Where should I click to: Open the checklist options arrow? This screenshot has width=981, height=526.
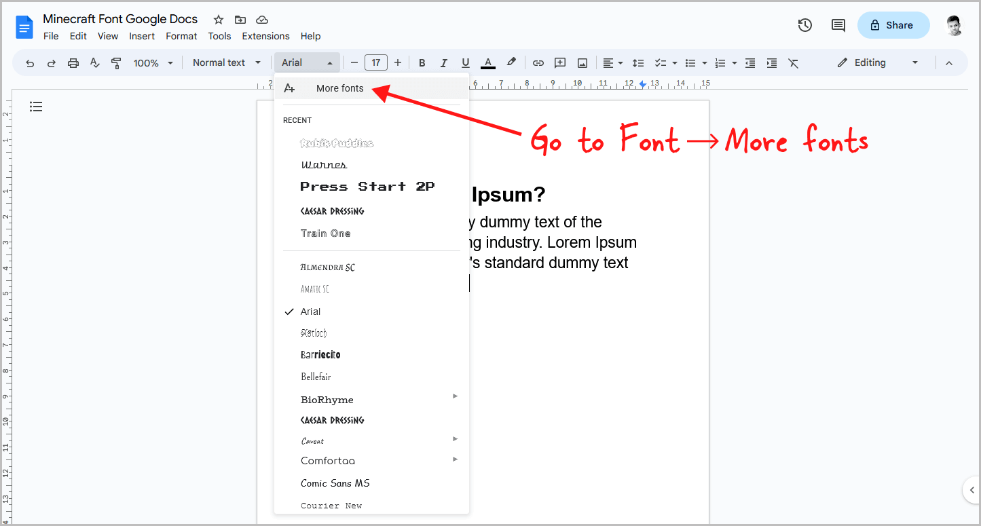pos(675,63)
